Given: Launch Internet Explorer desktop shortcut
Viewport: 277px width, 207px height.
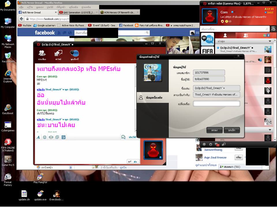Looking at the screenshot, I should pyautogui.click(x=8, y=76).
